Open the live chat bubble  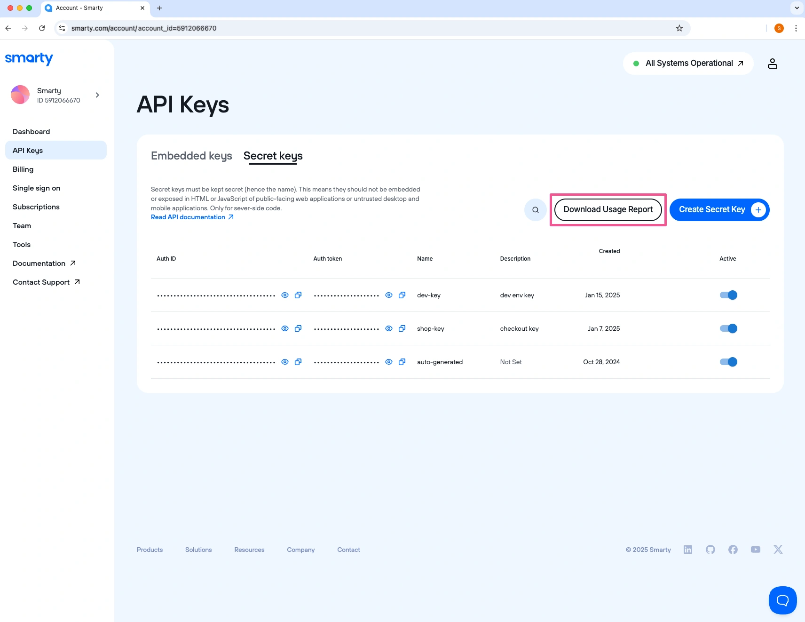[x=782, y=600]
